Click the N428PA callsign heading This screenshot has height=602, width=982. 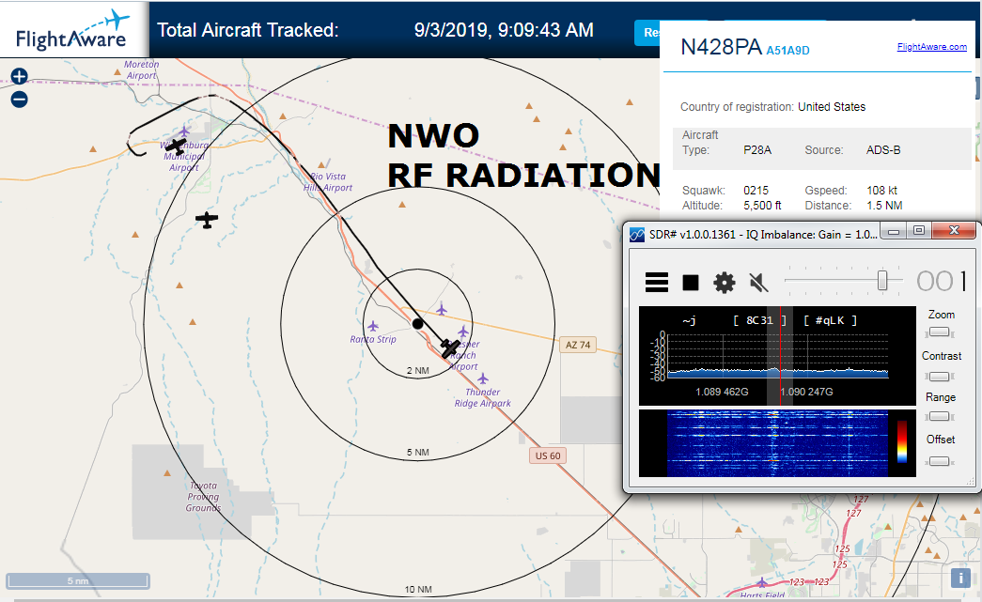(x=721, y=47)
